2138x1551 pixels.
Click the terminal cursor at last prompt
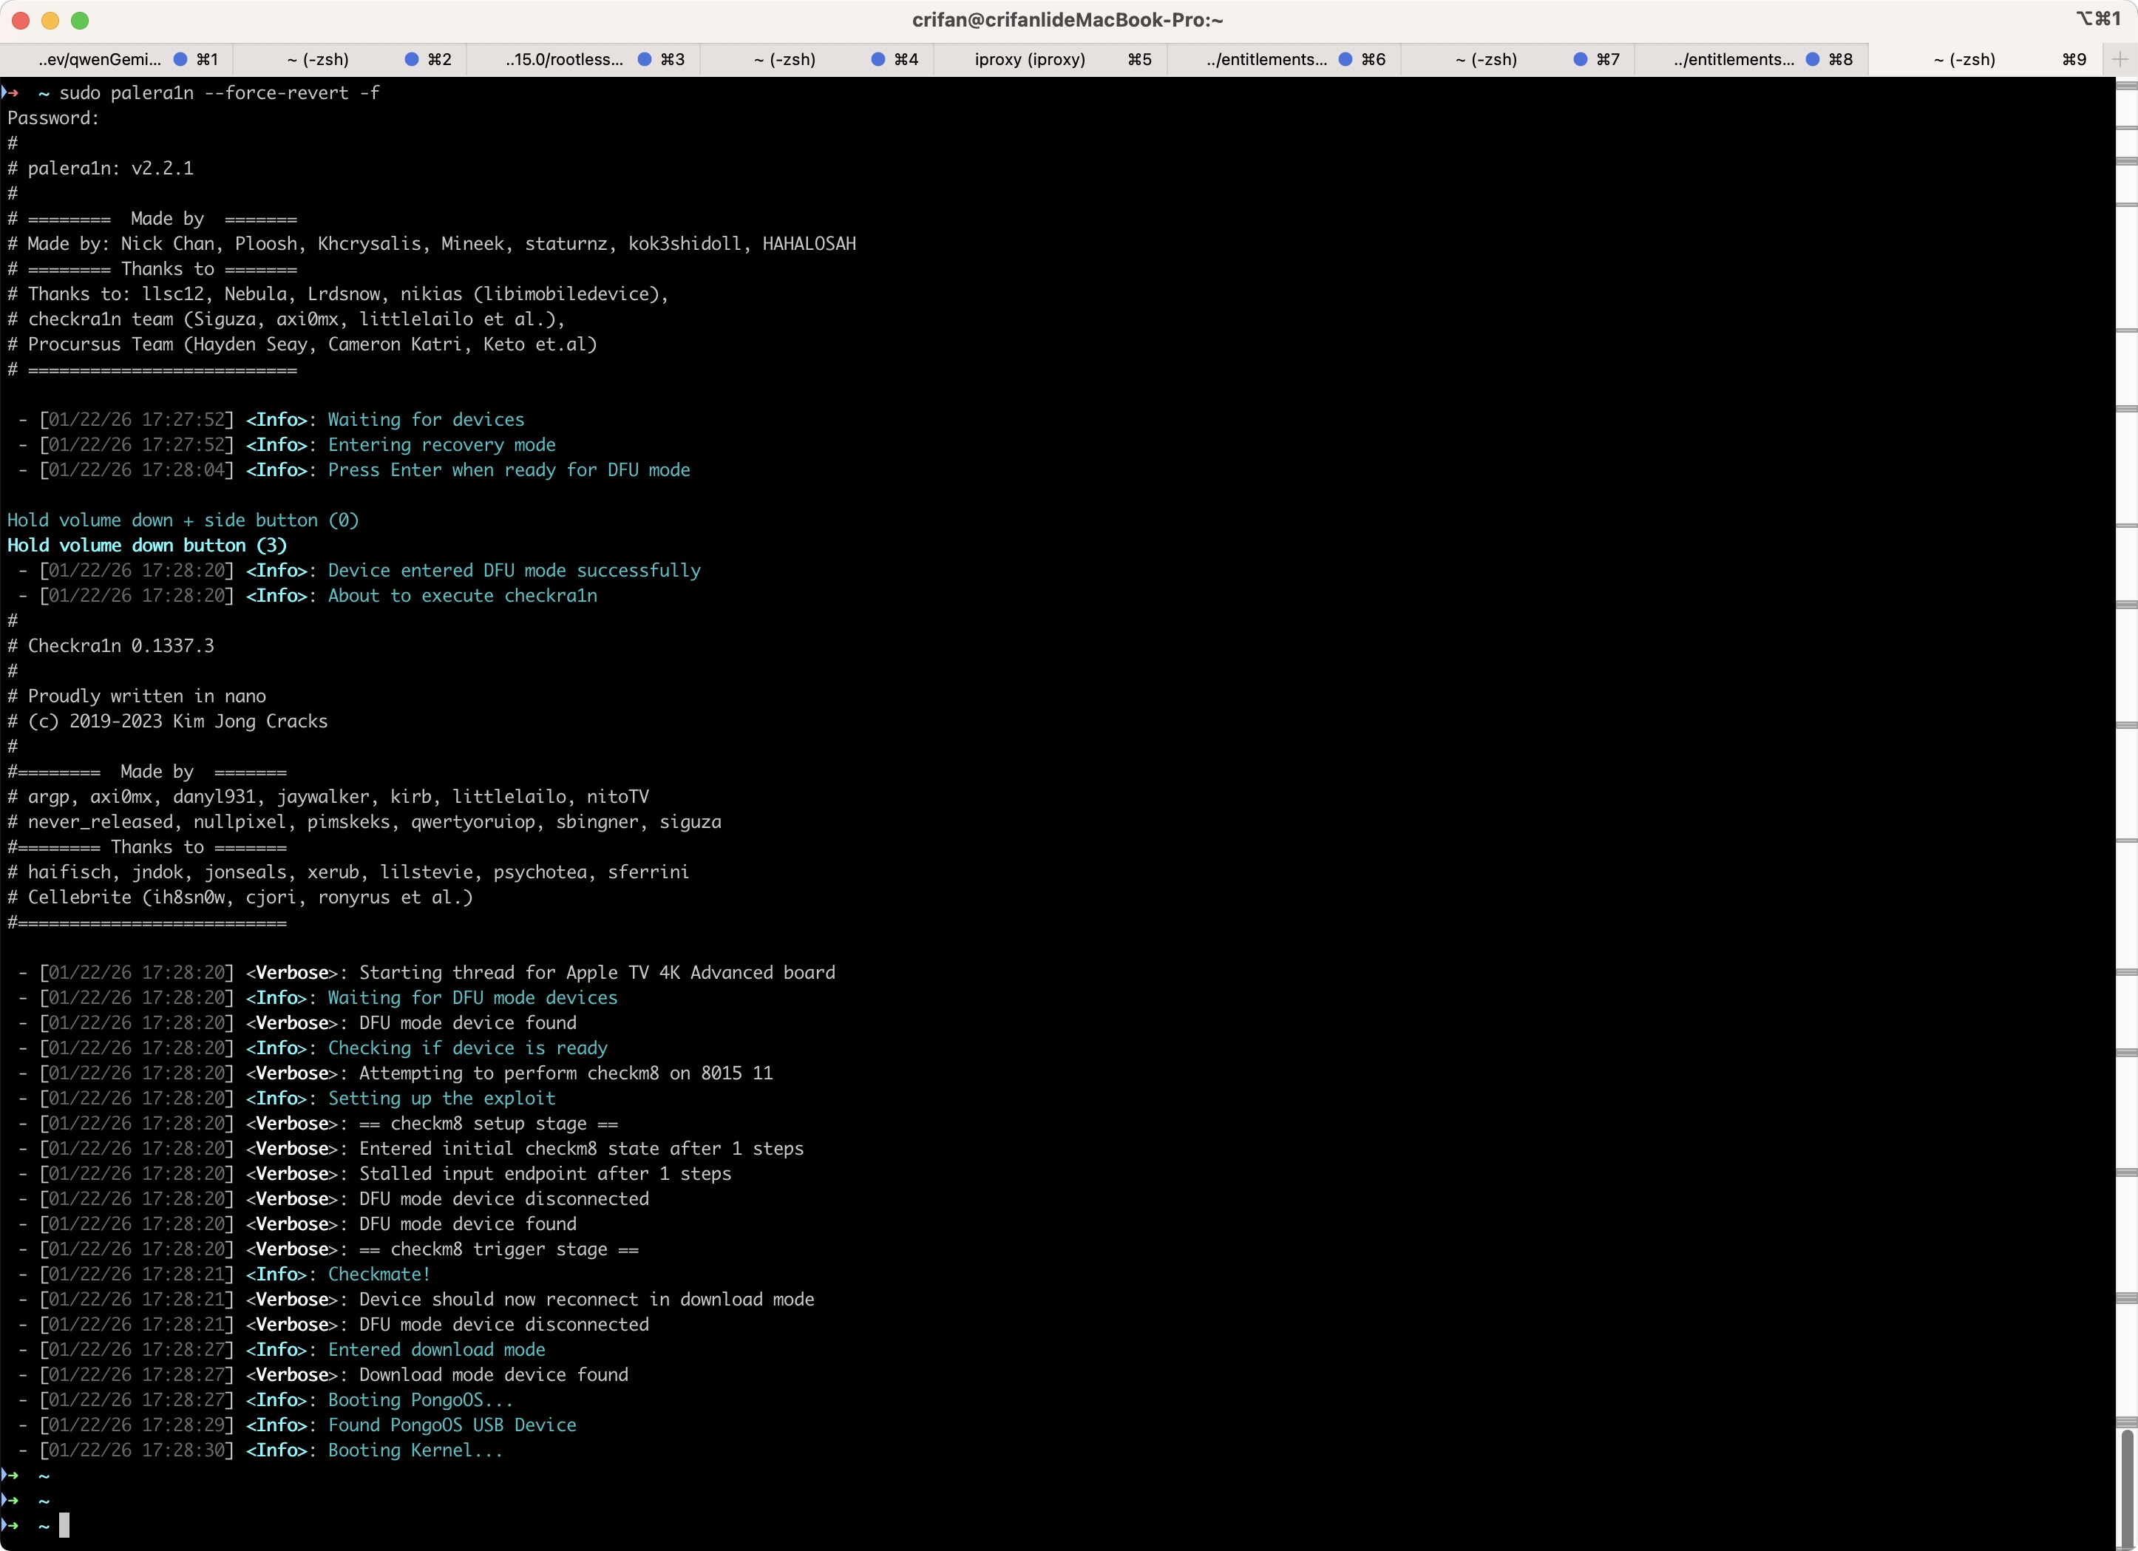(64, 1524)
